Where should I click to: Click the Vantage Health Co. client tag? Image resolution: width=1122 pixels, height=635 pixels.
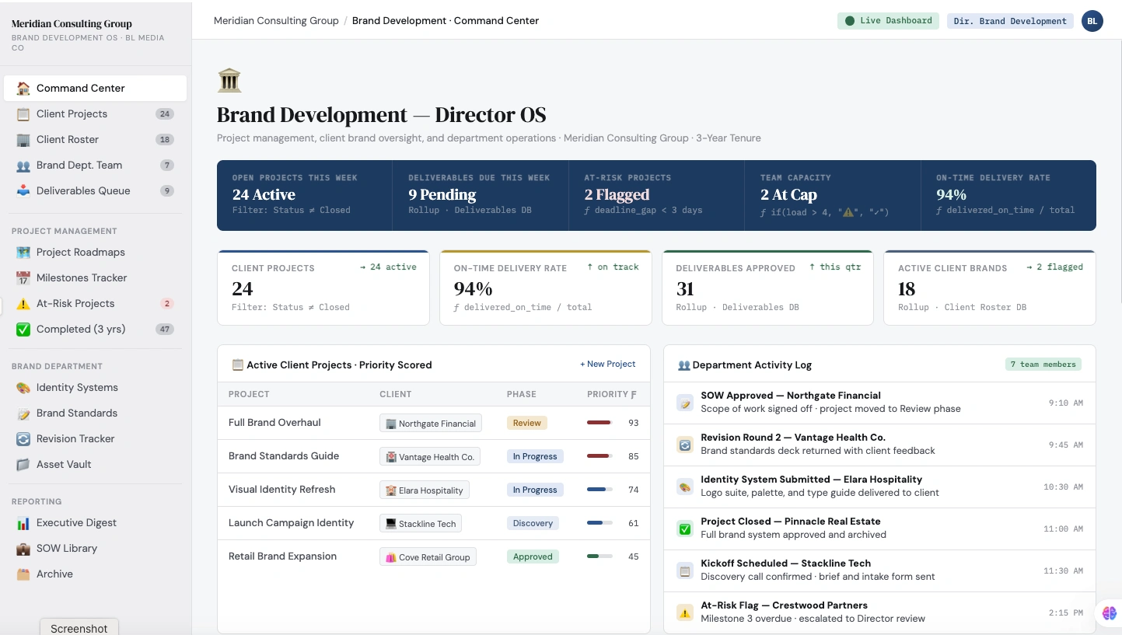(x=430, y=457)
